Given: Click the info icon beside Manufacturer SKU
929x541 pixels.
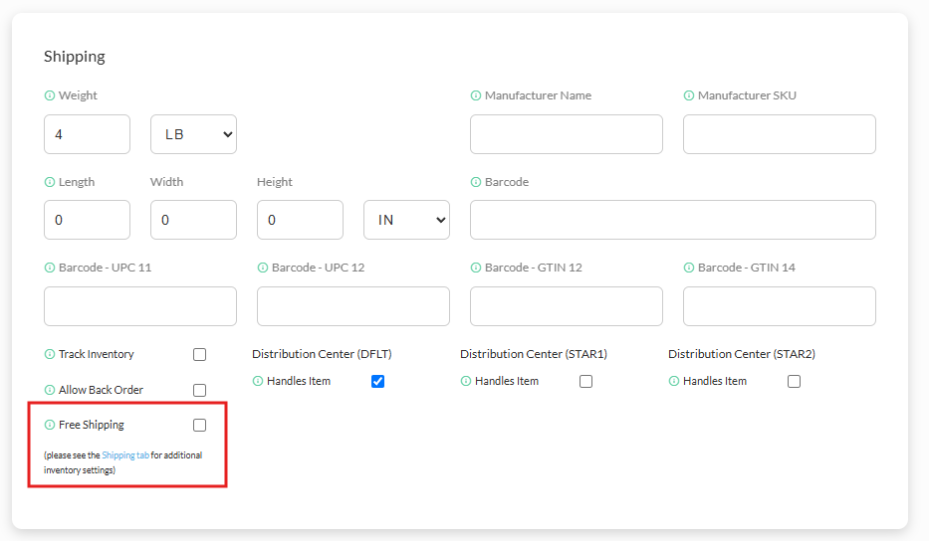Looking at the screenshot, I should point(688,95).
